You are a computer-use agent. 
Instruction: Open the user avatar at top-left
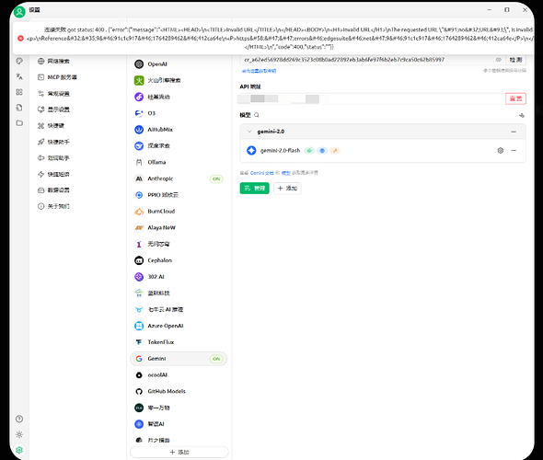19,12
